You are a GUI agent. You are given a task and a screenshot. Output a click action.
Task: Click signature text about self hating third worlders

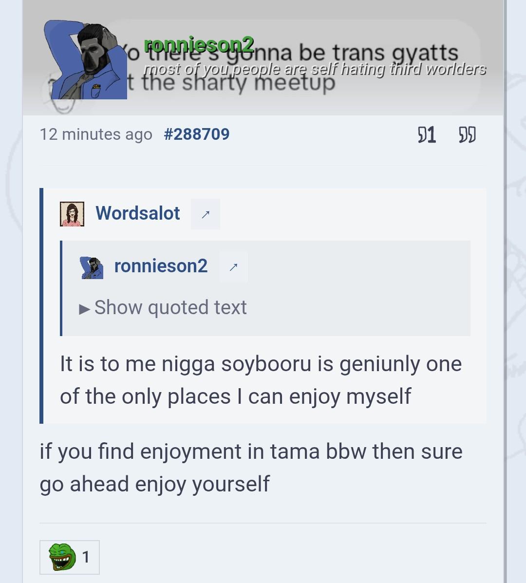click(x=315, y=69)
